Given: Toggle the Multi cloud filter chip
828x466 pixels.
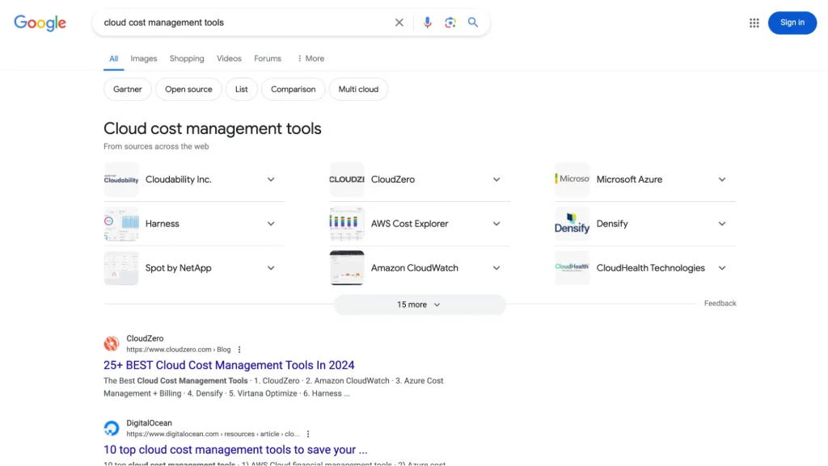Looking at the screenshot, I should pos(358,89).
